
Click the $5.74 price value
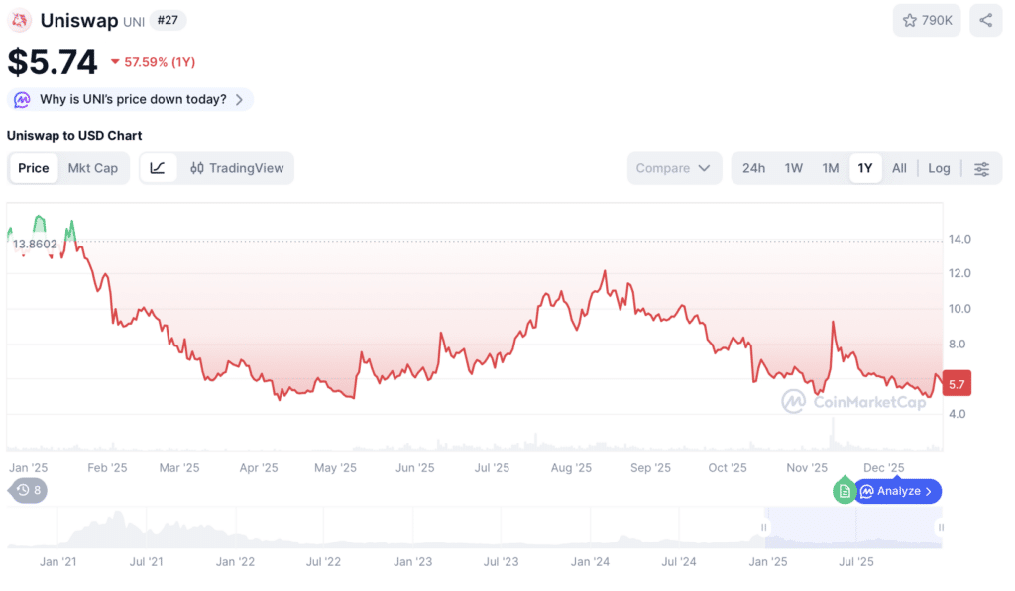point(53,62)
